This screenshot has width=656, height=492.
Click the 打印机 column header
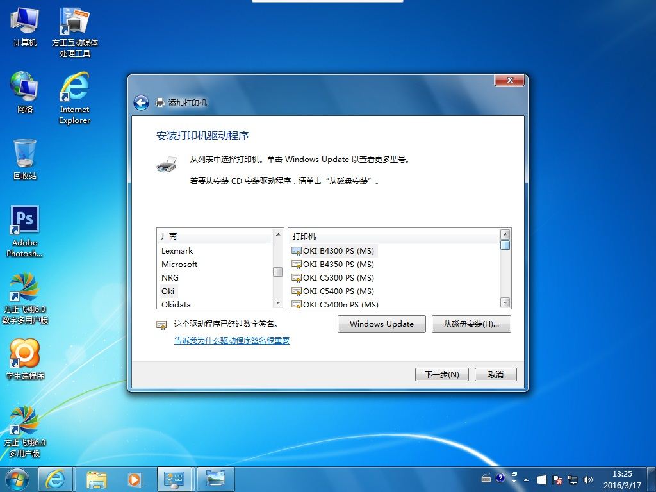[395, 236]
